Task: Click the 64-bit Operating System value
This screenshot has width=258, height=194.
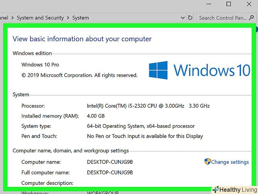Action: tap(141, 126)
